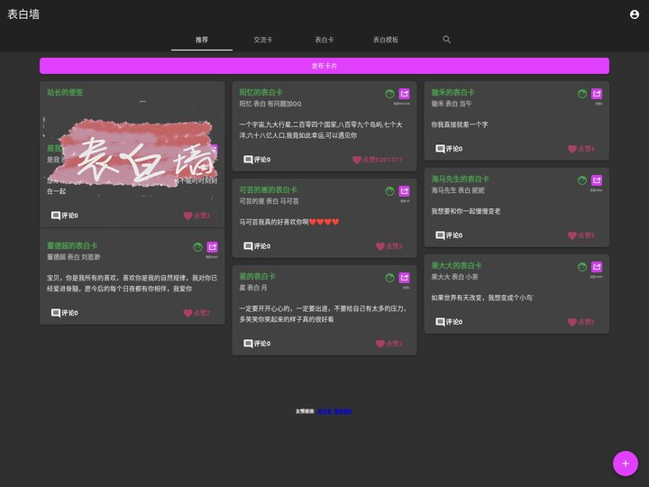
Task: Click the 发布卡片 publish button
Action: (x=324, y=66)
